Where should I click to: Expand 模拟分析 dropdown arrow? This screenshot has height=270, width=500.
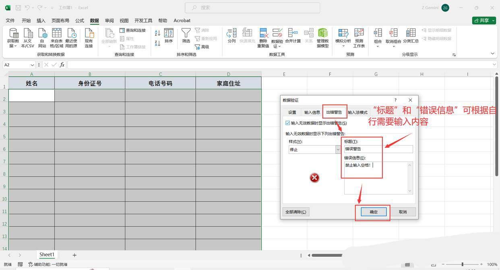343,46
